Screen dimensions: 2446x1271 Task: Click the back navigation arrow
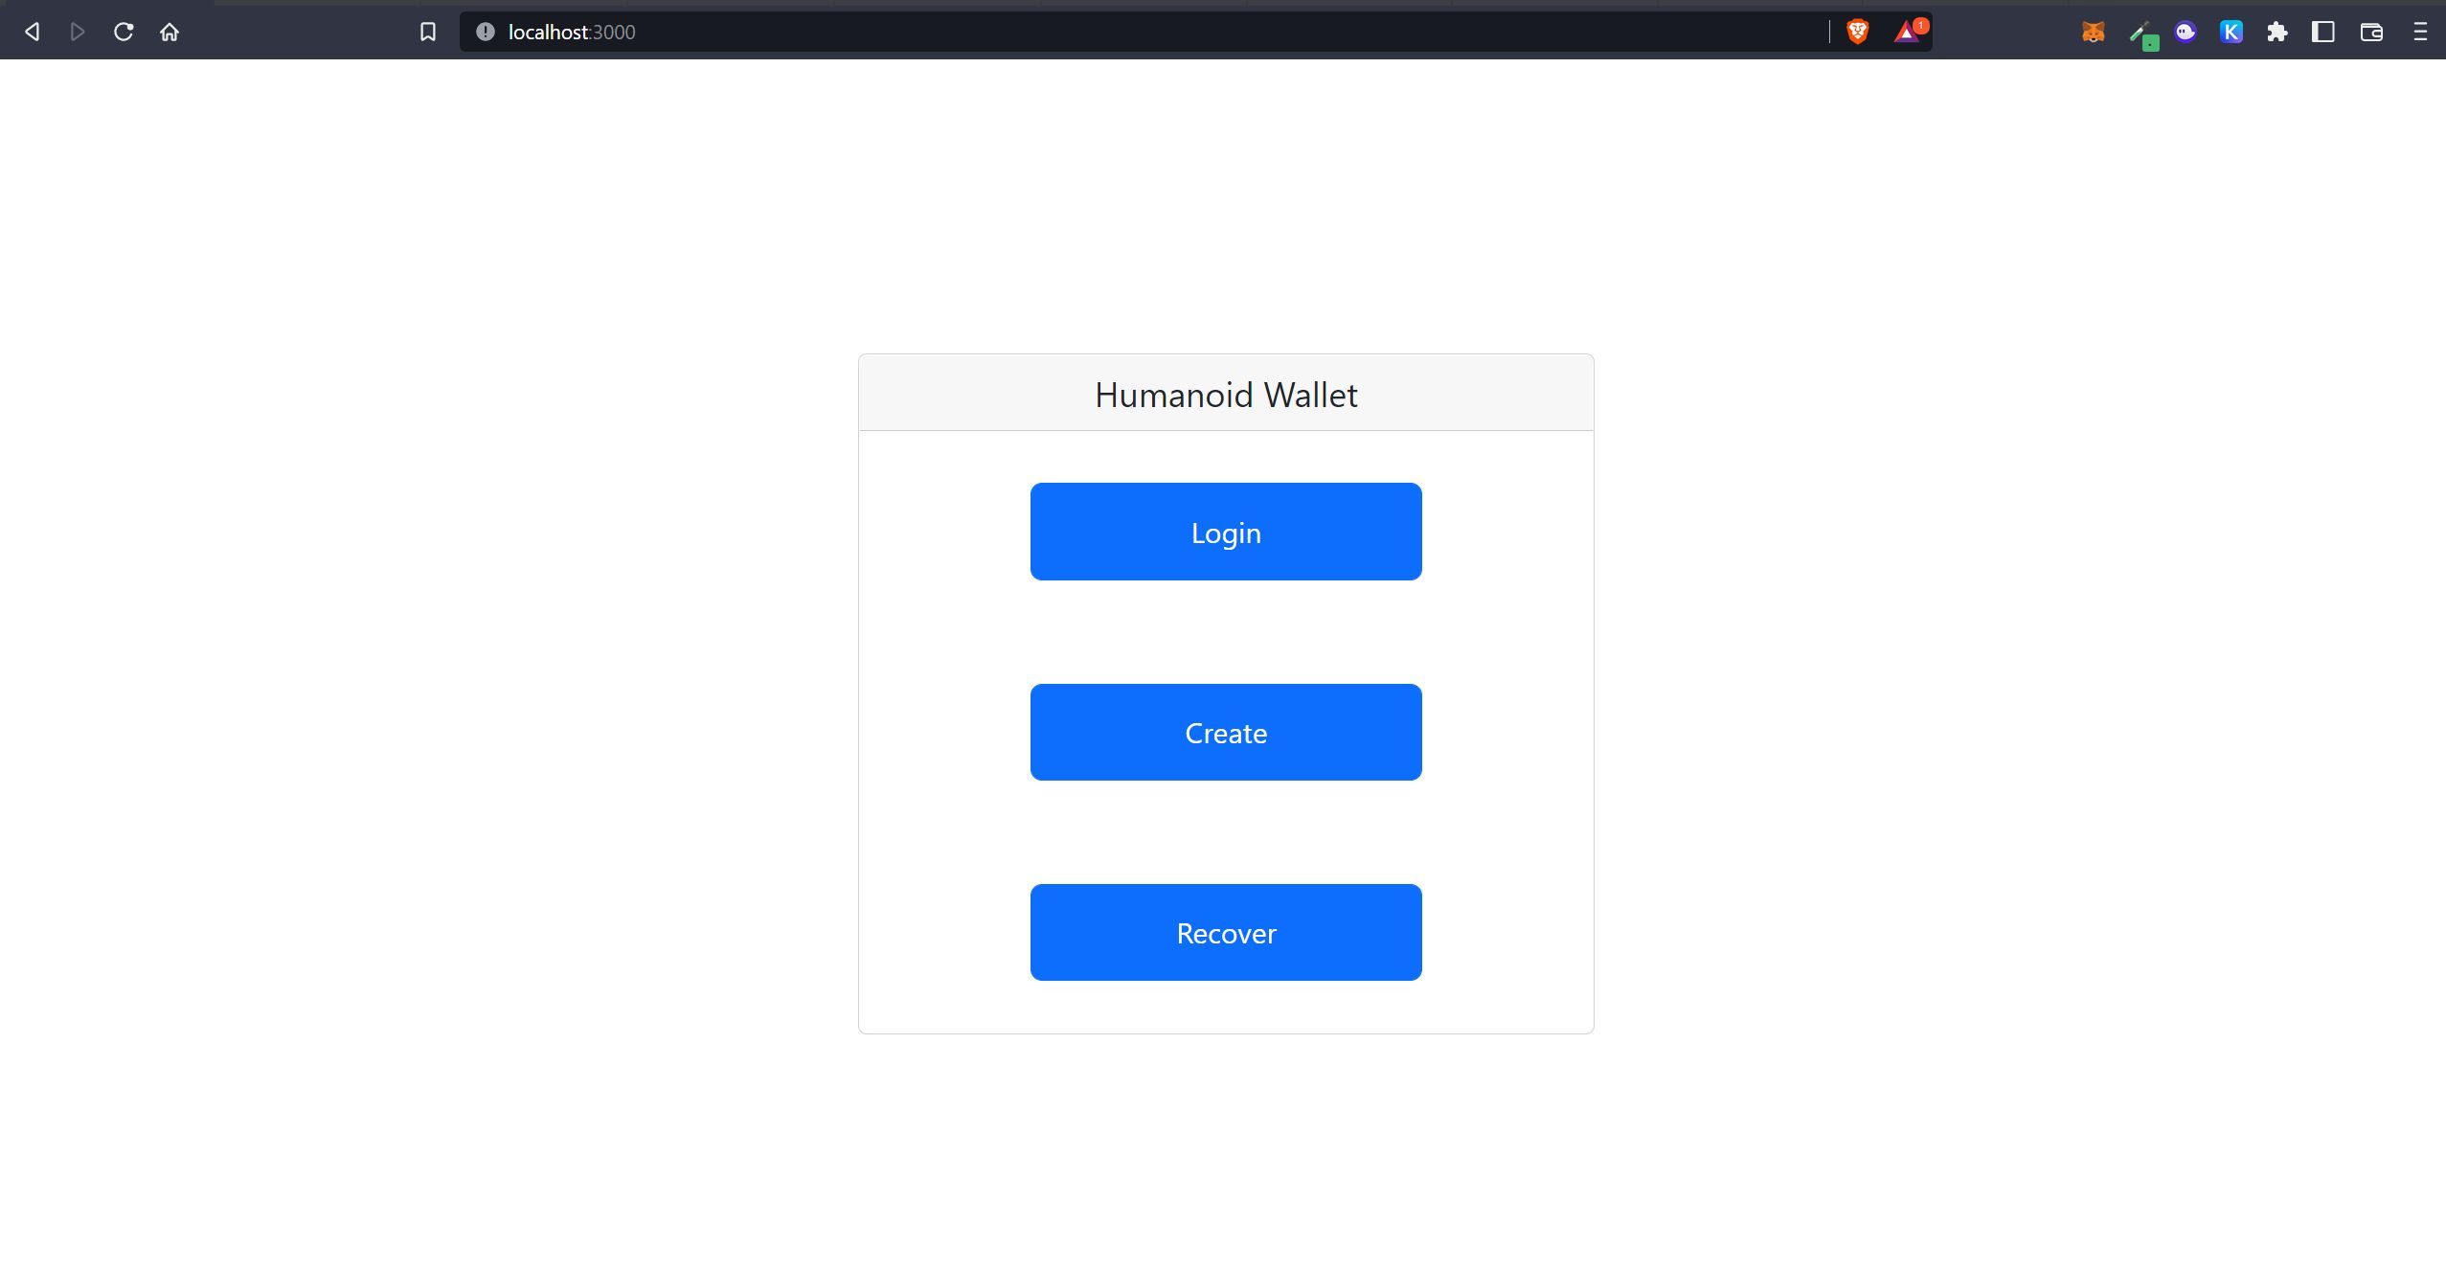pyautogui.click(x=34, y=31)
